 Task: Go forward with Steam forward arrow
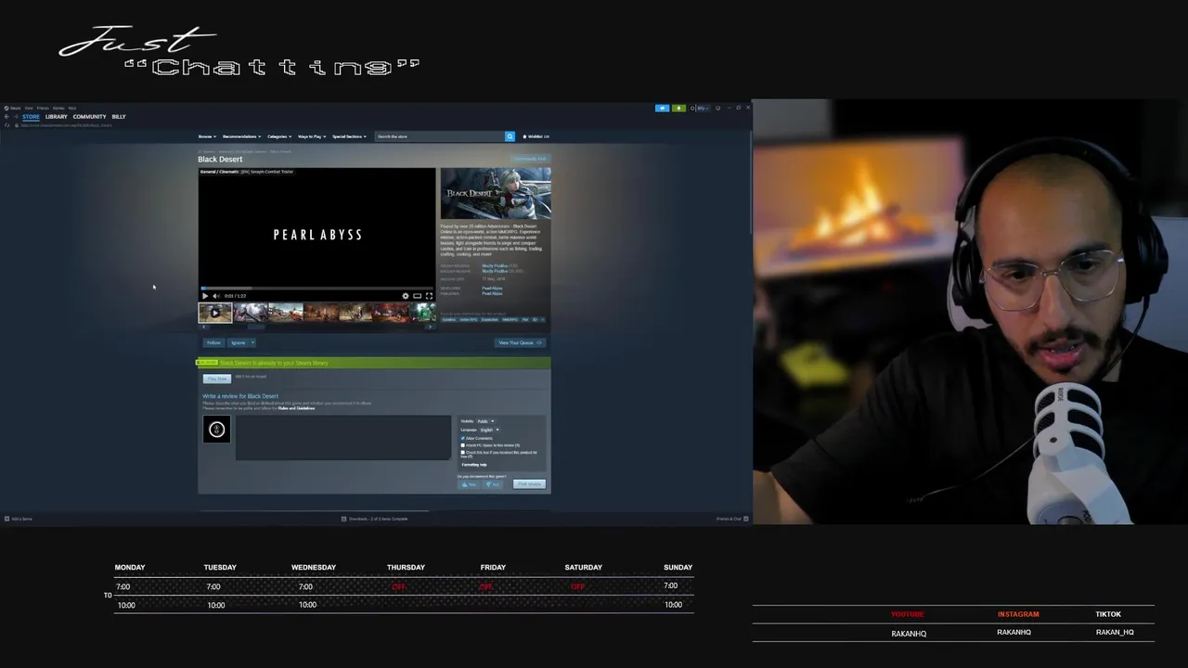[x=17, y=116]
